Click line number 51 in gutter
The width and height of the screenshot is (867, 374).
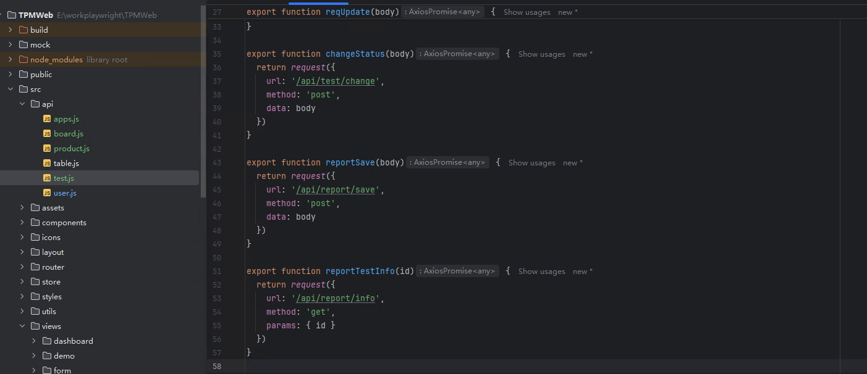coord(216,272)
